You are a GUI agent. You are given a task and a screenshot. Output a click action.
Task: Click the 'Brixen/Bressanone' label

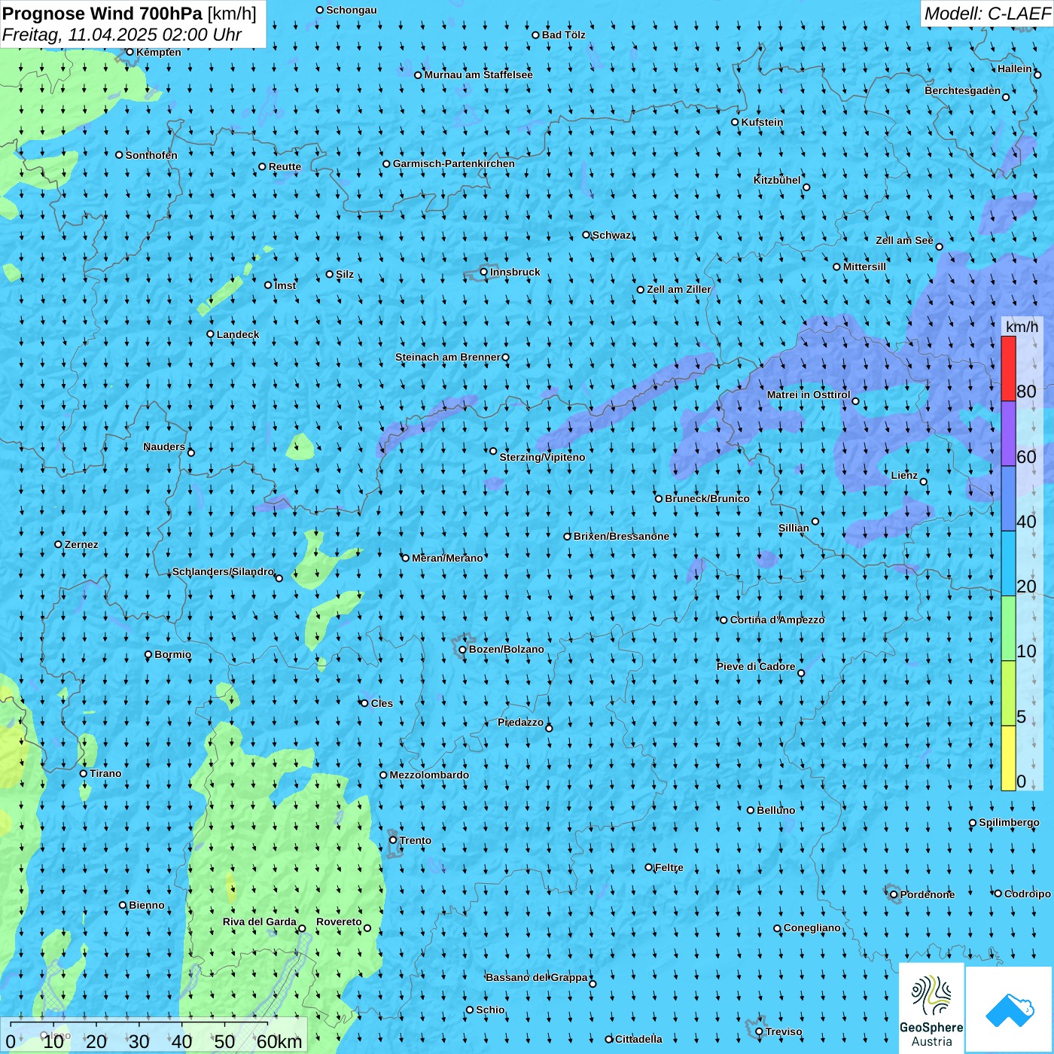click(621, 536)
